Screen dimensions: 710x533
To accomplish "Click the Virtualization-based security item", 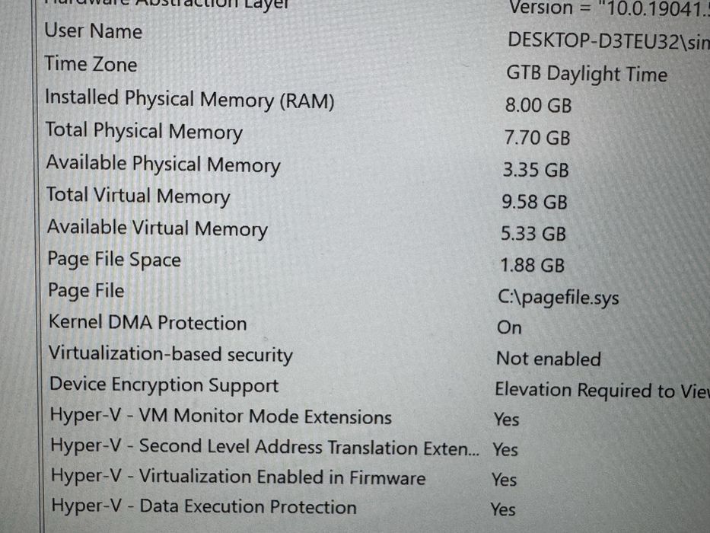I will (x=170, y=354).
